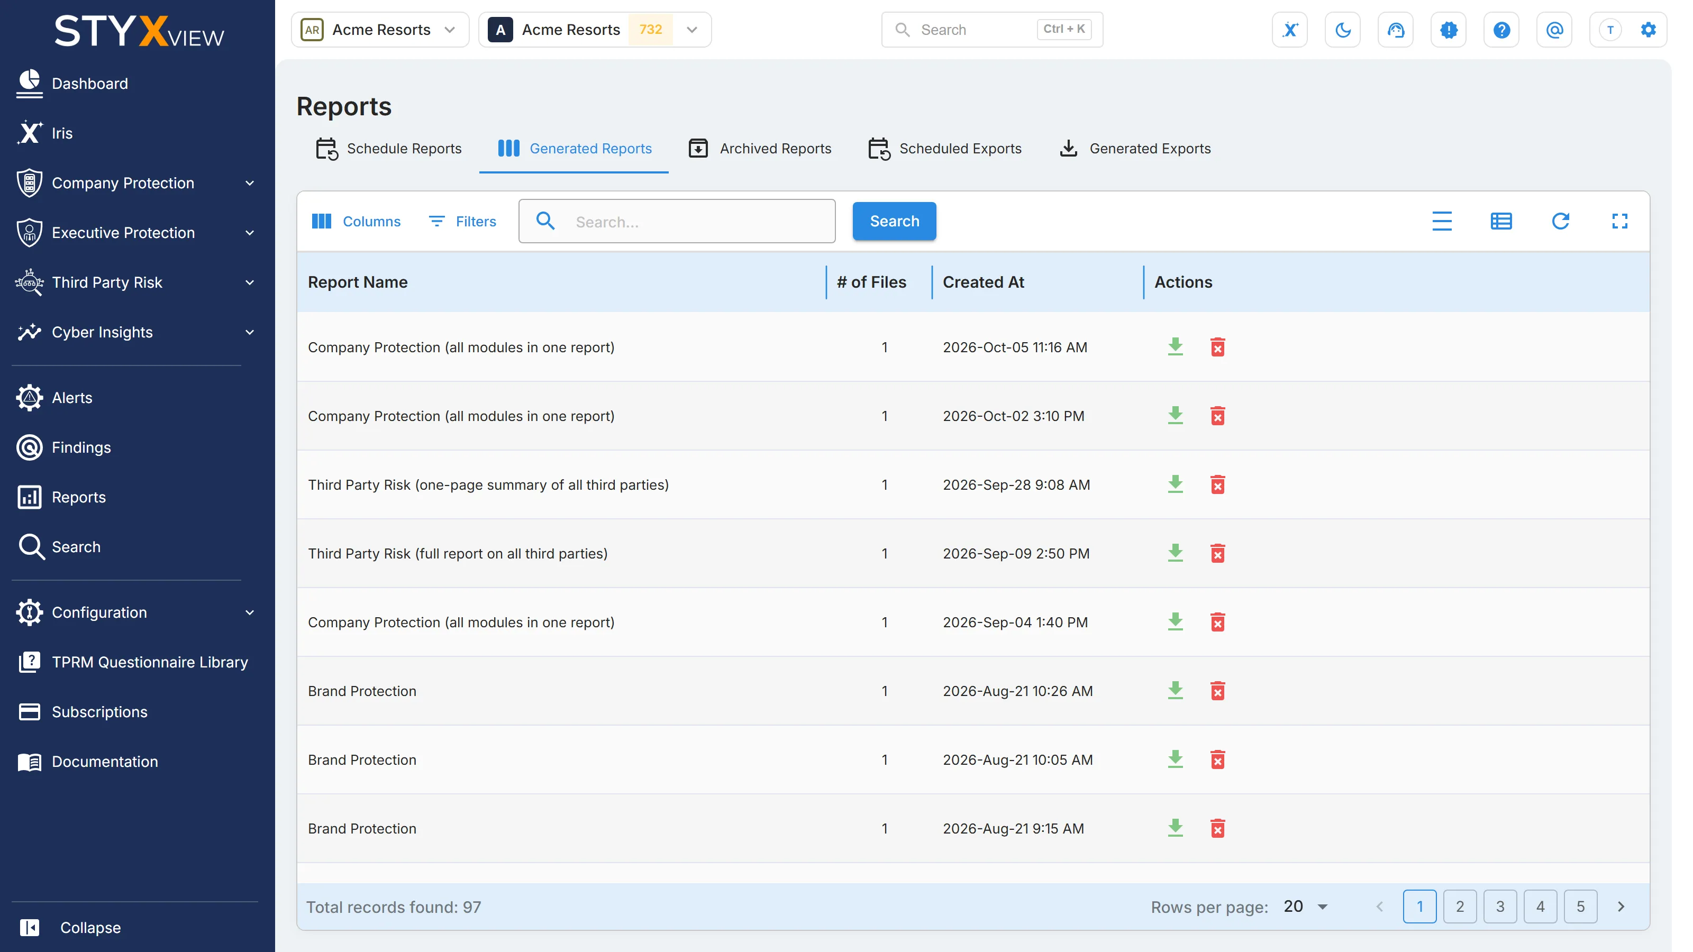Focus the reports Search... input field
The height and width of the screenshot is (952, 1693).
pos(677,222)
